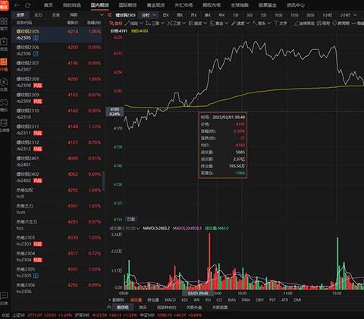Open the highlighted orange chart icon in sidebar
Image resolution: width=364 pixels, height=319 pixels.
[x=4, y=61]
